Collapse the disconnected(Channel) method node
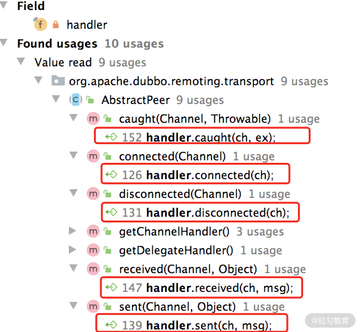The image size is (360, 332). tap(73, 193)
